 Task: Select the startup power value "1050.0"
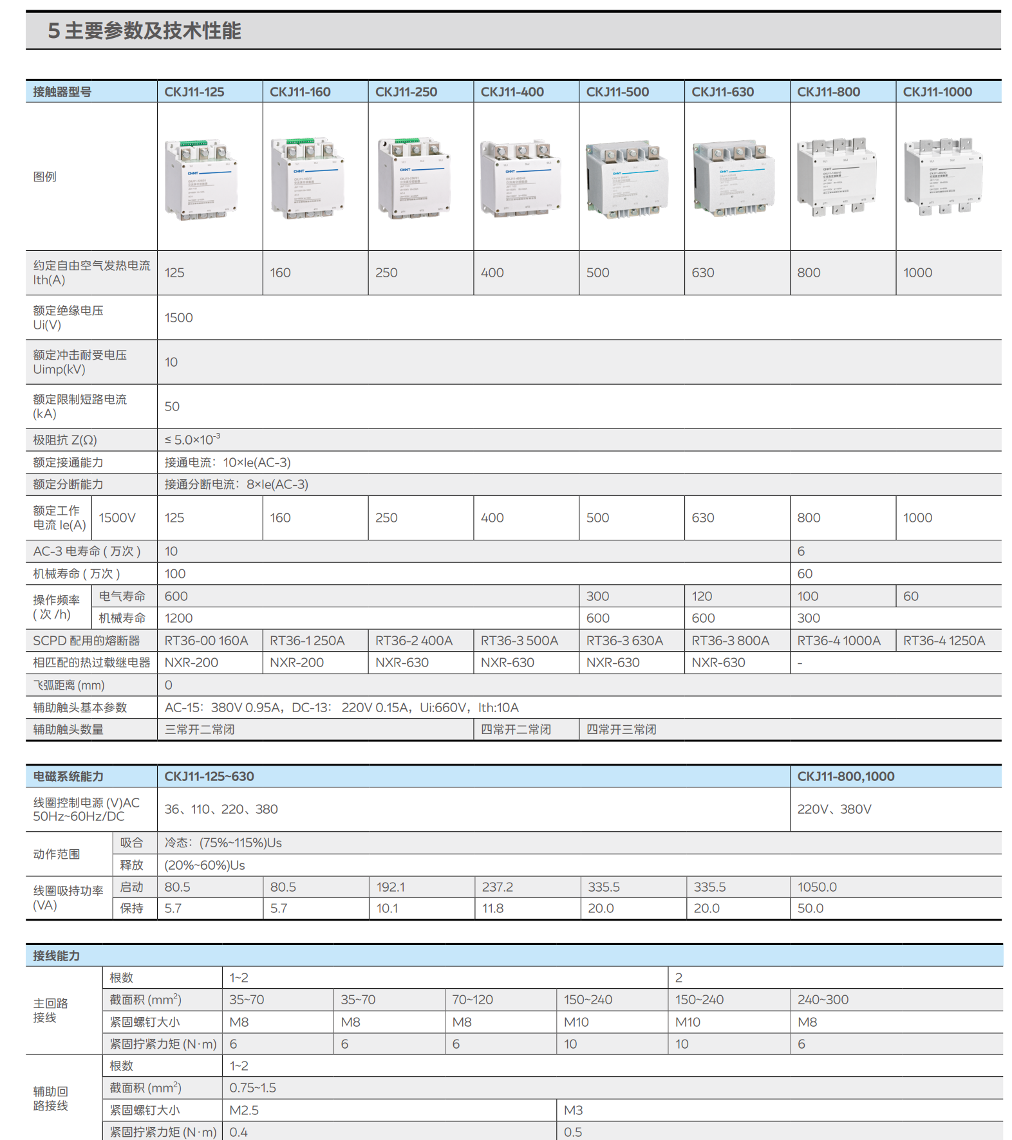point(818,887)
